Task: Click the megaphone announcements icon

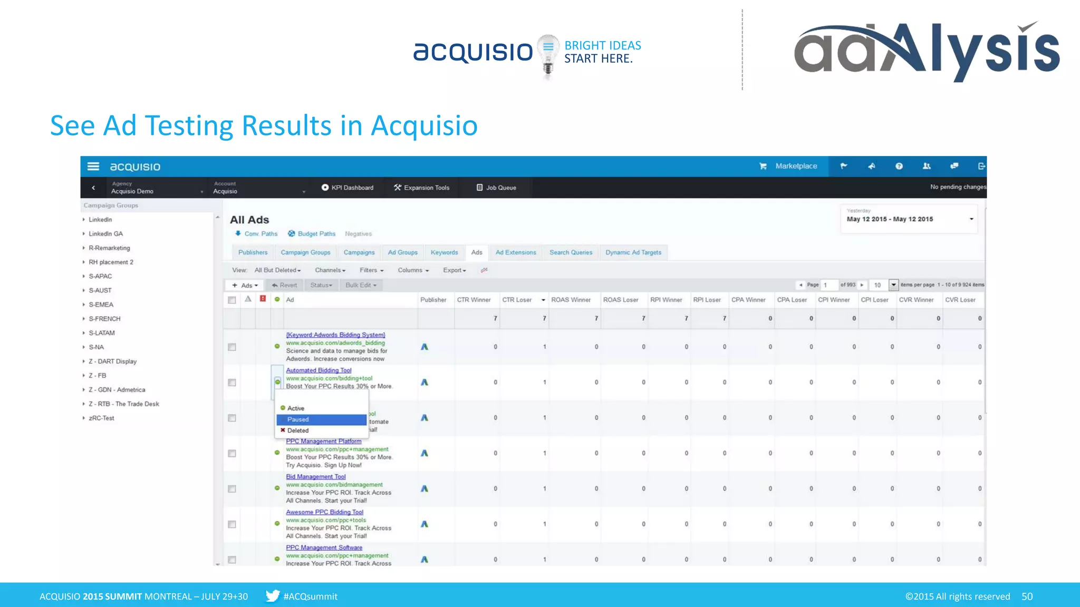Action: 872,166
